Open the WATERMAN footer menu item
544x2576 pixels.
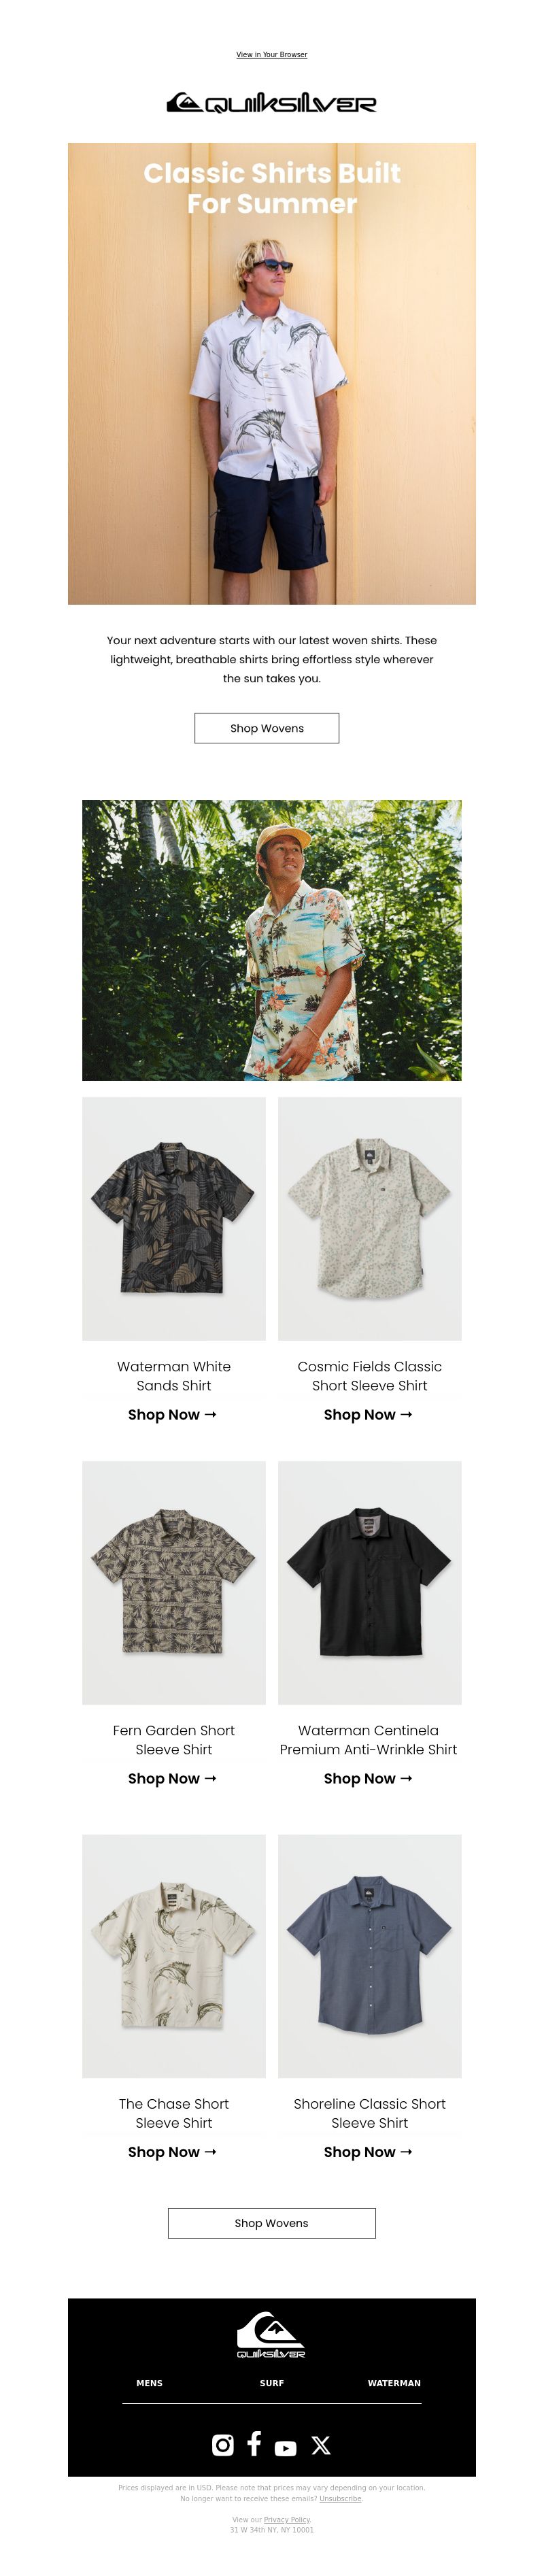[x=394, y=2383]
